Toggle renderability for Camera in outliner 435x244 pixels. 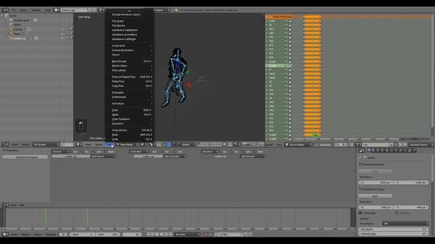pyautogui.click(x=71, y=29)
